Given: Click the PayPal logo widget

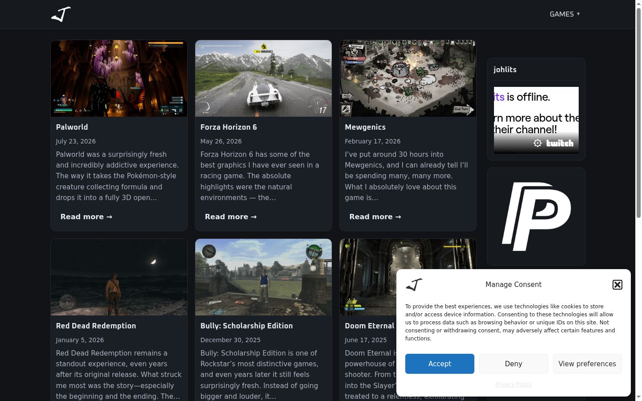Looking at the screenshot, I should pos(536,217).
